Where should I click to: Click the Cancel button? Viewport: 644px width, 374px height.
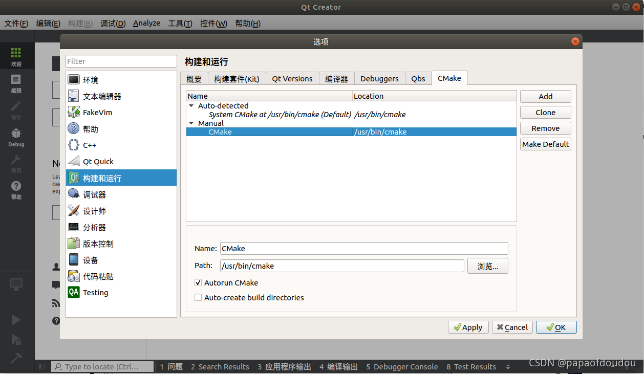point(512,327)
